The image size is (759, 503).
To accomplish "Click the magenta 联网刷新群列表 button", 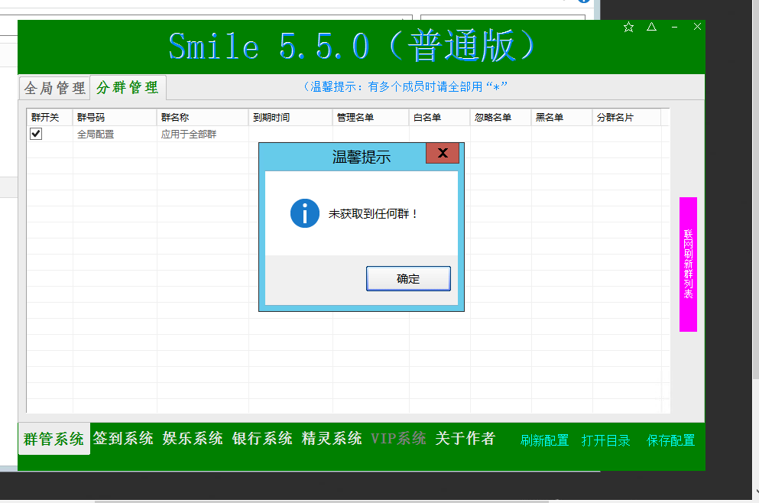I will [x=688, y=264].
